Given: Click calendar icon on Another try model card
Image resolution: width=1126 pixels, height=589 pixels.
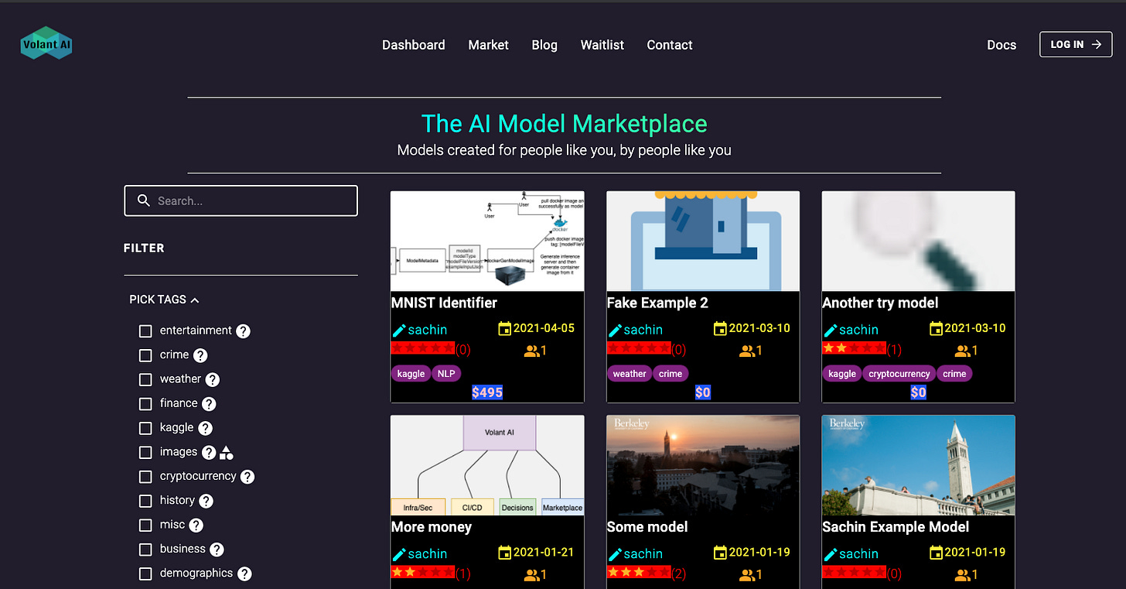Looking at the screenshot, I should (x=936, y=328).
